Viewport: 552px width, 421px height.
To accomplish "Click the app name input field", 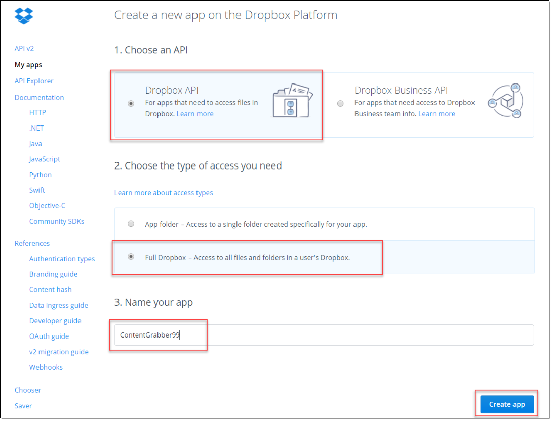I will (x=324, y=335).
